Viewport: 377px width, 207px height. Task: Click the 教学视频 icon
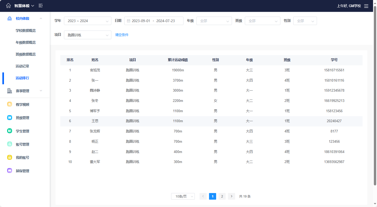(x=9, y=105)
